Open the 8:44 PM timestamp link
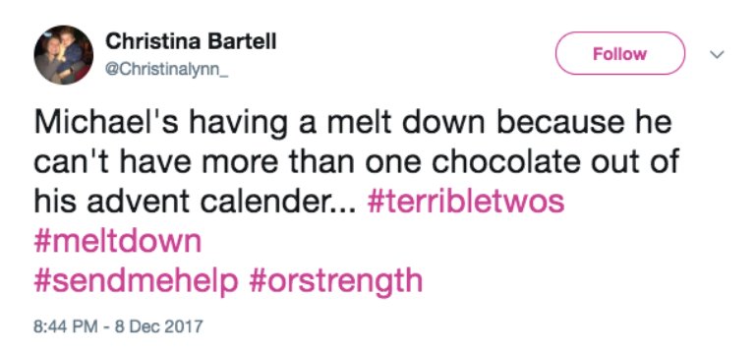 pos(67,327)
